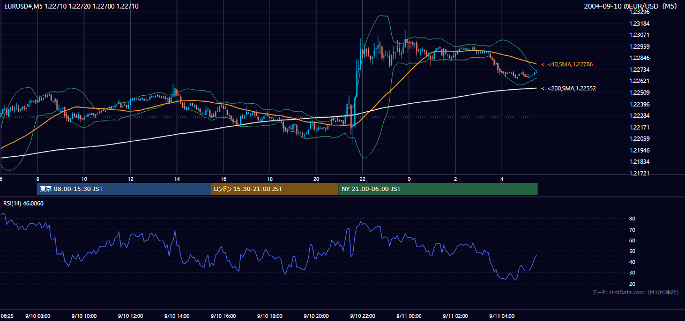The width and height of the screenshot is (685, 321).
Task: Click the 9/11 02:00 date label
Action: tap(456, 316)
